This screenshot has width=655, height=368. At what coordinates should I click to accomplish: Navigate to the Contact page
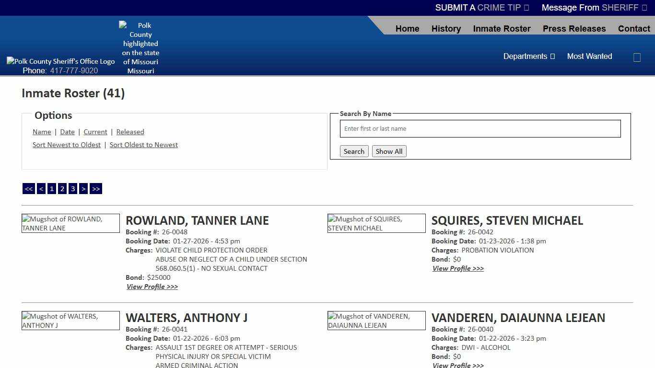click(x=634, y=29)
